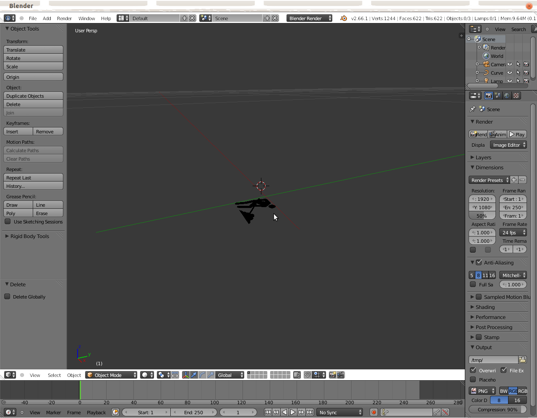Click the Duplicate Objects button

coord(33,96)
